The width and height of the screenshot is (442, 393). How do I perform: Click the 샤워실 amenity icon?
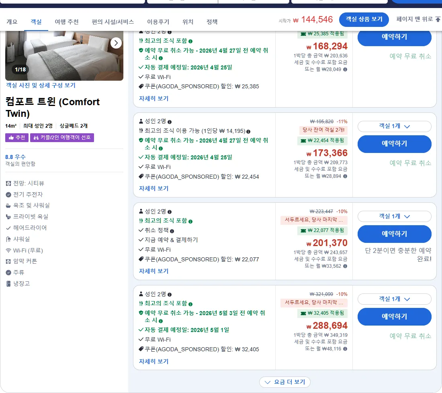click(8, 239)
